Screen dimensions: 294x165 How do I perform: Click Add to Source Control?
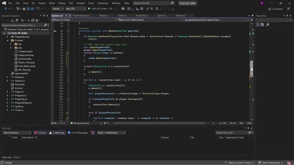coord(239,163)
